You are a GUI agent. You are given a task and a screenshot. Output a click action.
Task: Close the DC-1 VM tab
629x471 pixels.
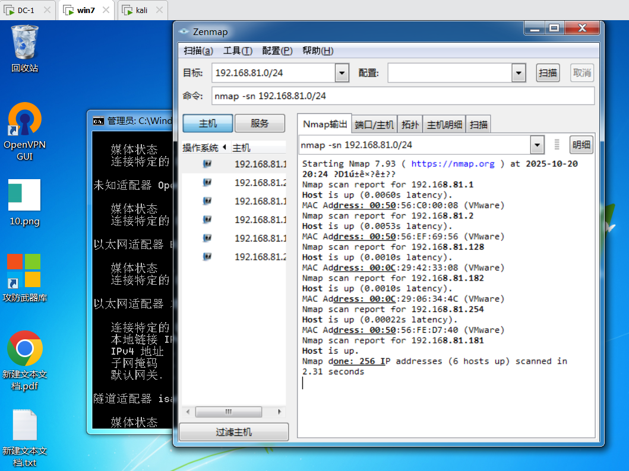pos(47,10)
